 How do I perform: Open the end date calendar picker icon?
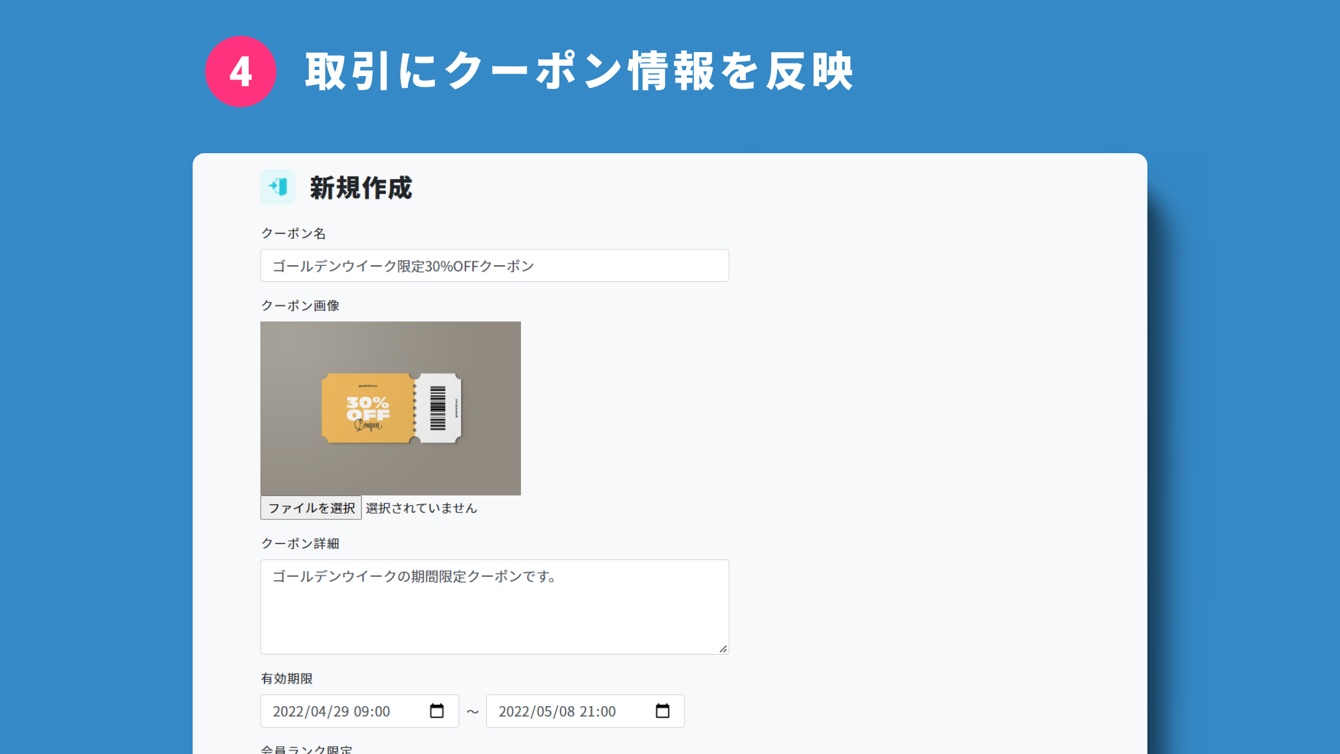pos(662,711)
